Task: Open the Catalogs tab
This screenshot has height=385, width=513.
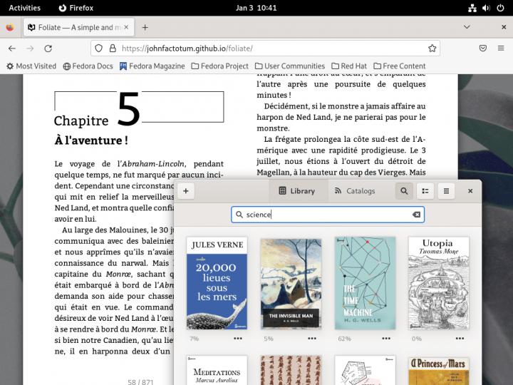Action: (x=353, y=191)
